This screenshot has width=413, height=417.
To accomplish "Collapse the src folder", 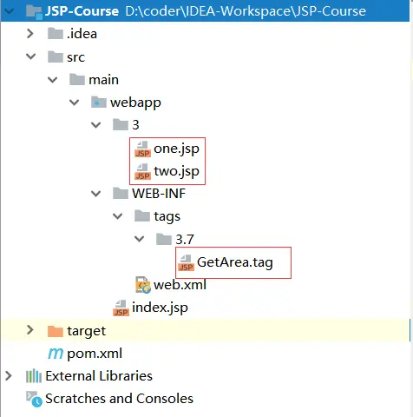I will (x=30, y=56).
